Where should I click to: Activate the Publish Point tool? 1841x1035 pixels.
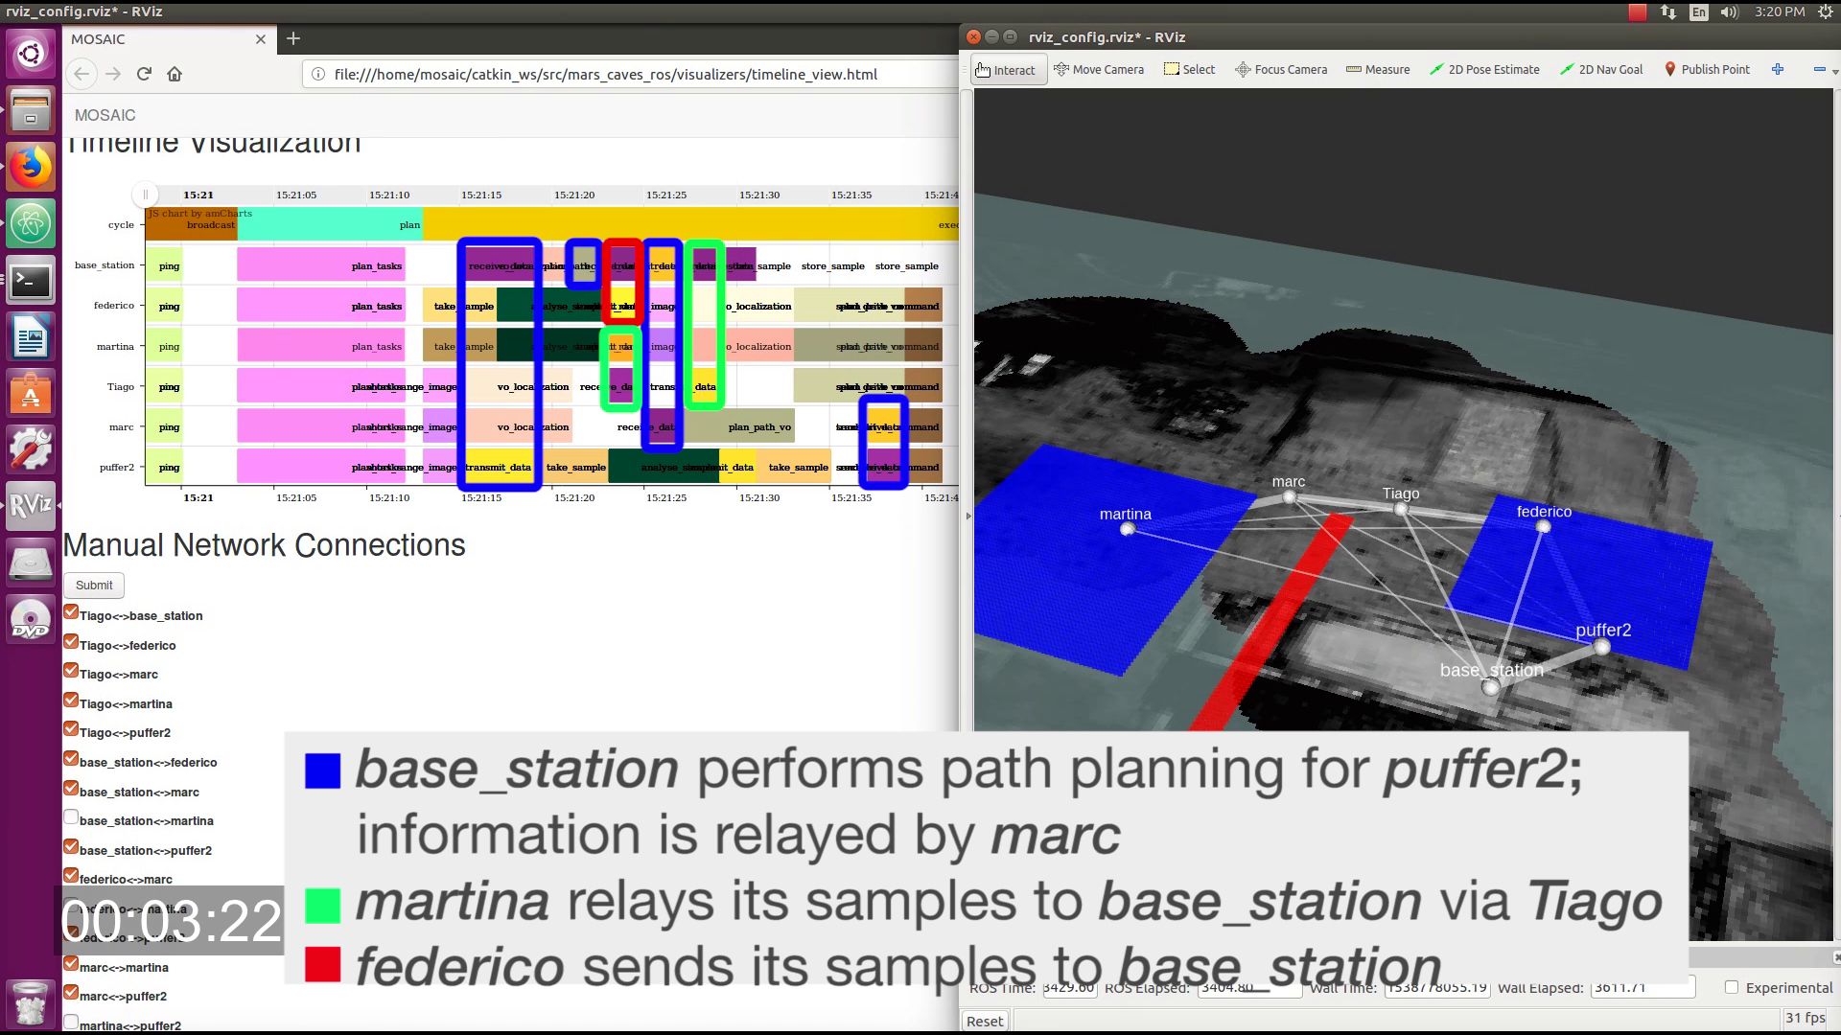1707,70
